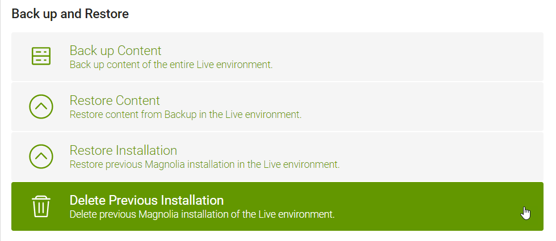Click description 'Restore content from Backup in the Live environment'

(x=186, y=115)
